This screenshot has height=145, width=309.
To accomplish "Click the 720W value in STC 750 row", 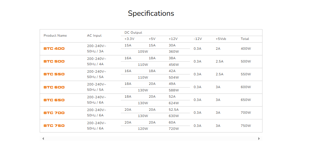I will 174,129.
